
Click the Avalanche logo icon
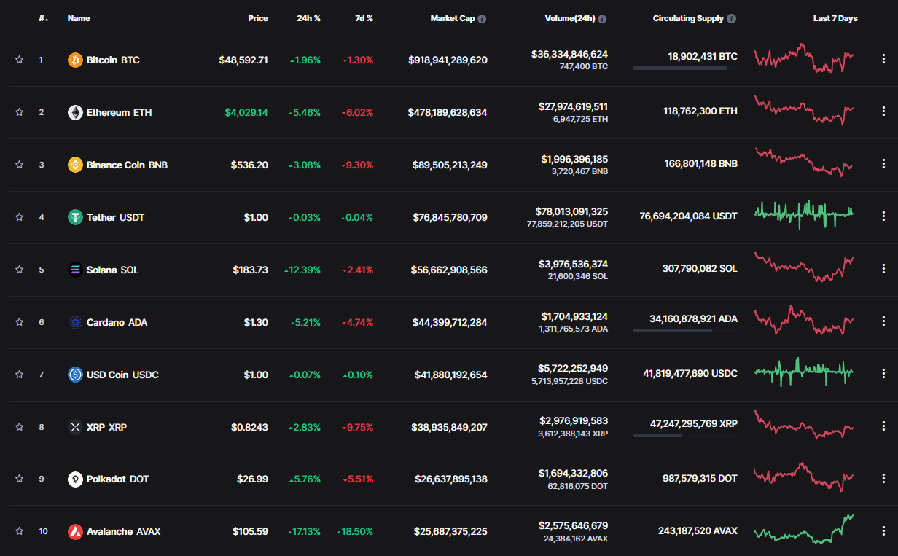75,531
